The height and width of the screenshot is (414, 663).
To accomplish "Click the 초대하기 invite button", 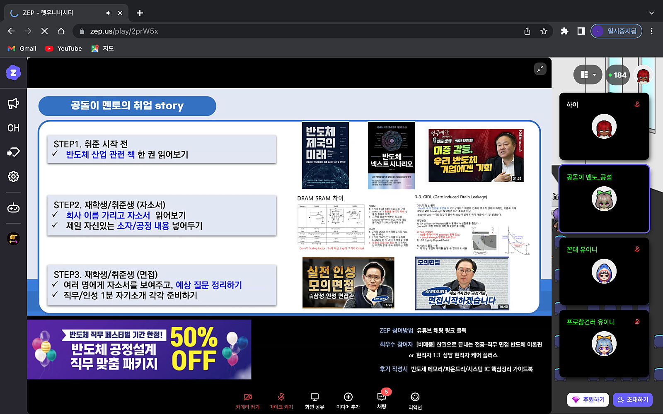I will coord(633,400).
